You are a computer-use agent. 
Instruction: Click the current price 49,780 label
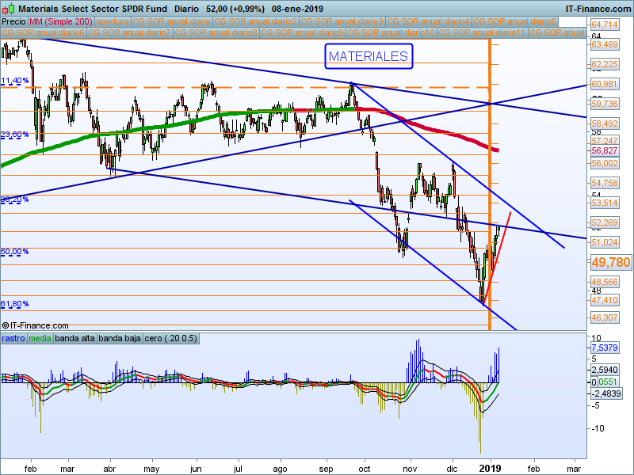click(x=611, y=262)
